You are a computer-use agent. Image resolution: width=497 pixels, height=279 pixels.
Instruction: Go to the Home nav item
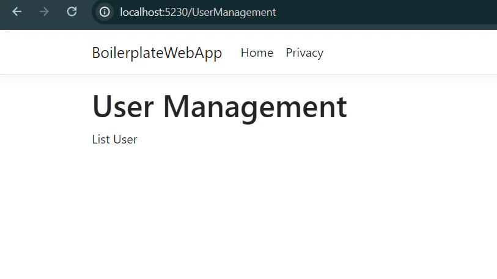coord(257,53)
